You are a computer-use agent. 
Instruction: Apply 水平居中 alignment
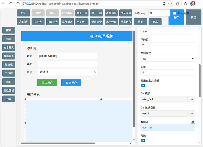[82, 21]
